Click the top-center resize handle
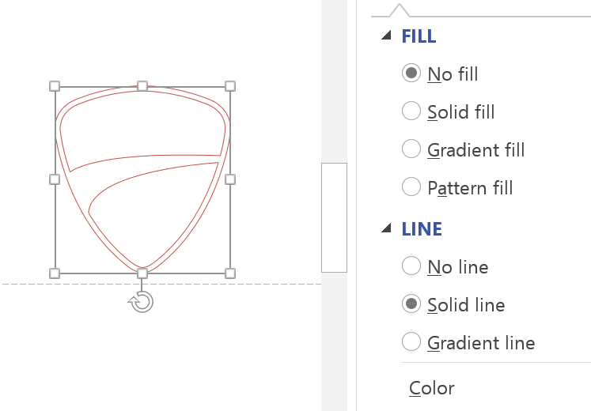 (x=142, y=86)
